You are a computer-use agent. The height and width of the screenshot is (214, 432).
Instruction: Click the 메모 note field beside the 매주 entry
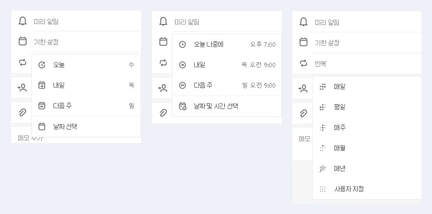[x=304, y=139]
